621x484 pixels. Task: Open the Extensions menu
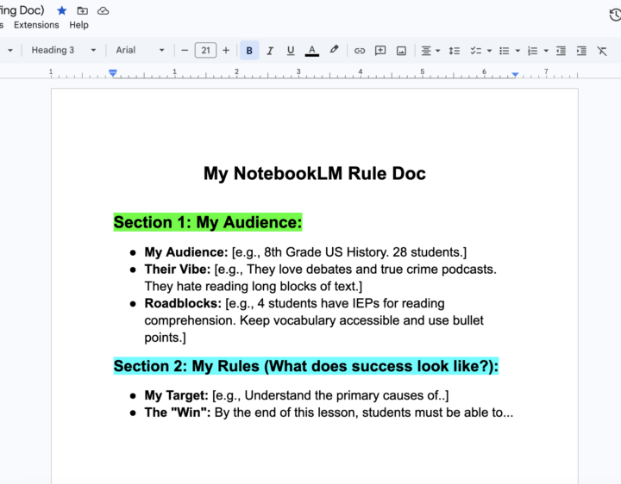(x=36, y=25)
